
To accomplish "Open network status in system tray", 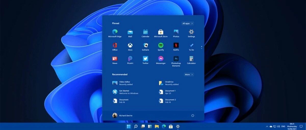I will (x=275, y=126).
